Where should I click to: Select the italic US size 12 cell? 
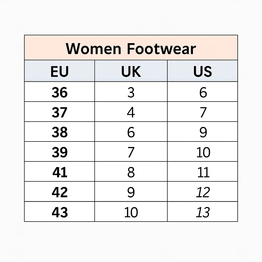pyautogui.click(x=203, y=192)
